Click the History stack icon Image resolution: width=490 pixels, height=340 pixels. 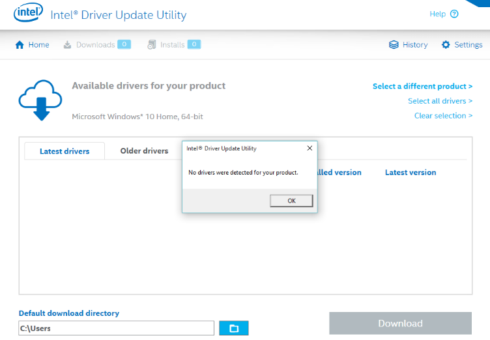(394, 45)
